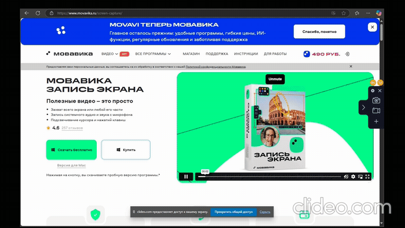Screen dimensions: 405x228
Task: Expand the ВИДЕО dropdown menu
Action: [110, 54]
